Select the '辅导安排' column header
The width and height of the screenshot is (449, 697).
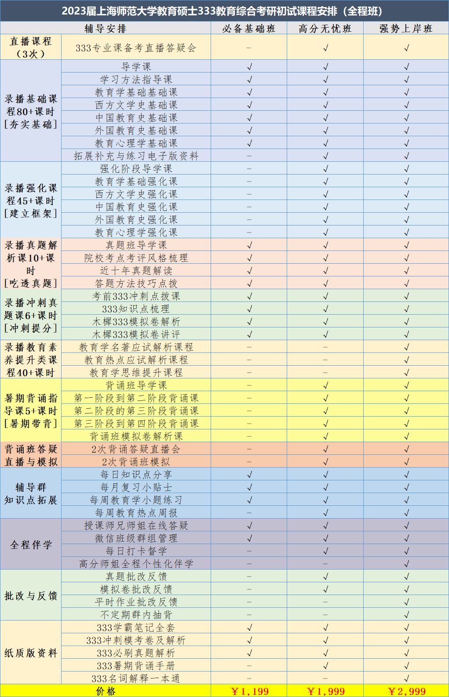coord(106,29)
